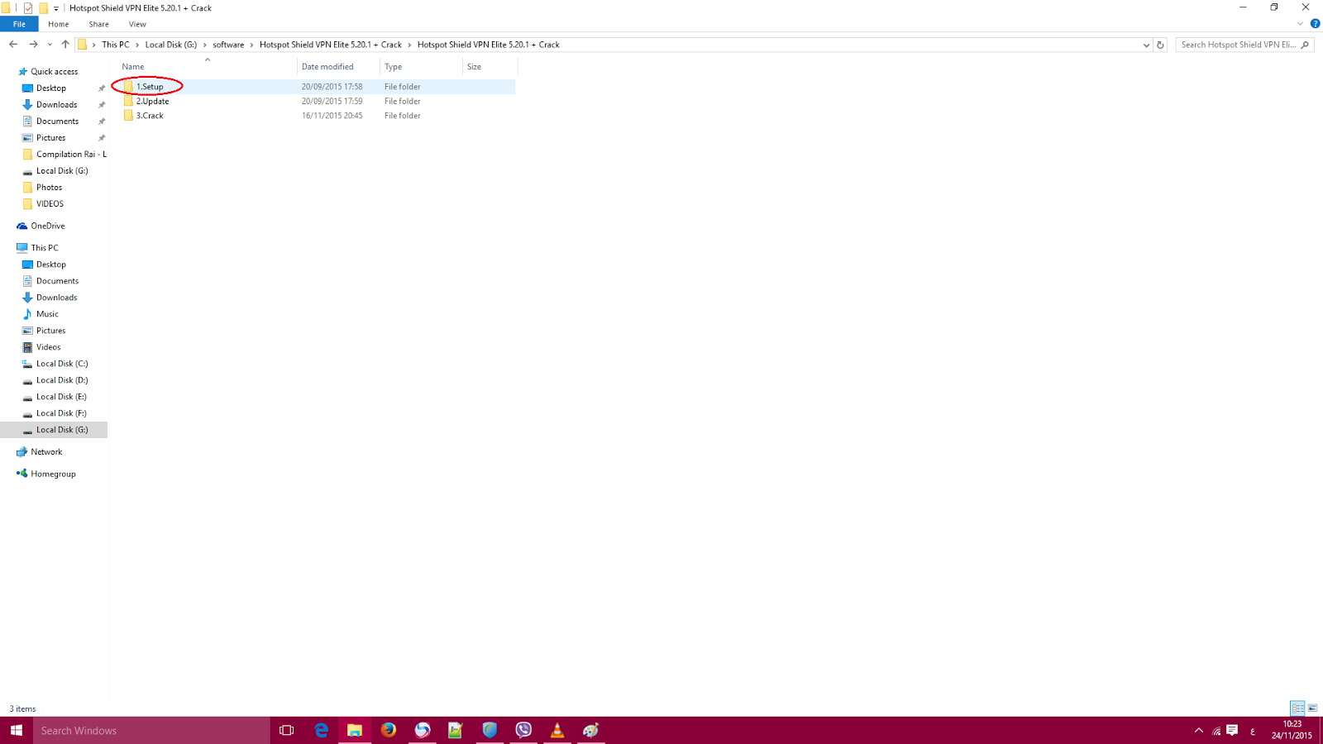Open Explorer Help via the question mark icon

pos(1315,24)
